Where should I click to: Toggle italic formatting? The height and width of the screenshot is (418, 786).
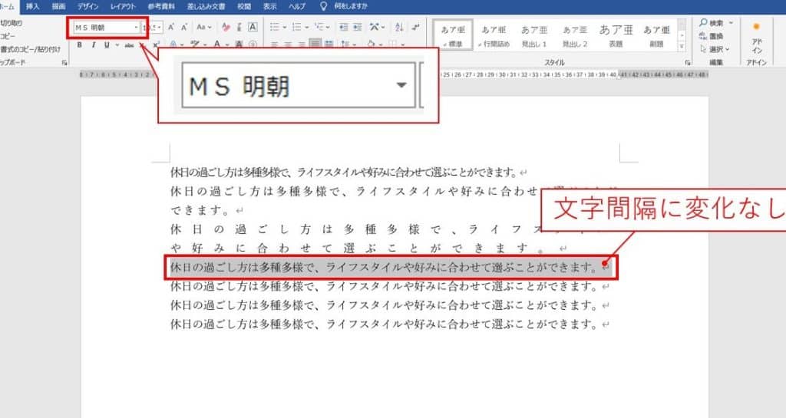pyautogui.click(x=93, y=44)
